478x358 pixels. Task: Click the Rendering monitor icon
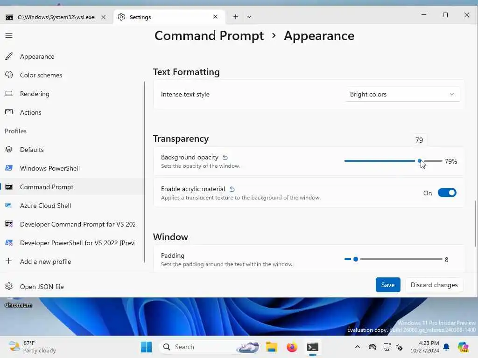(9, 93)
